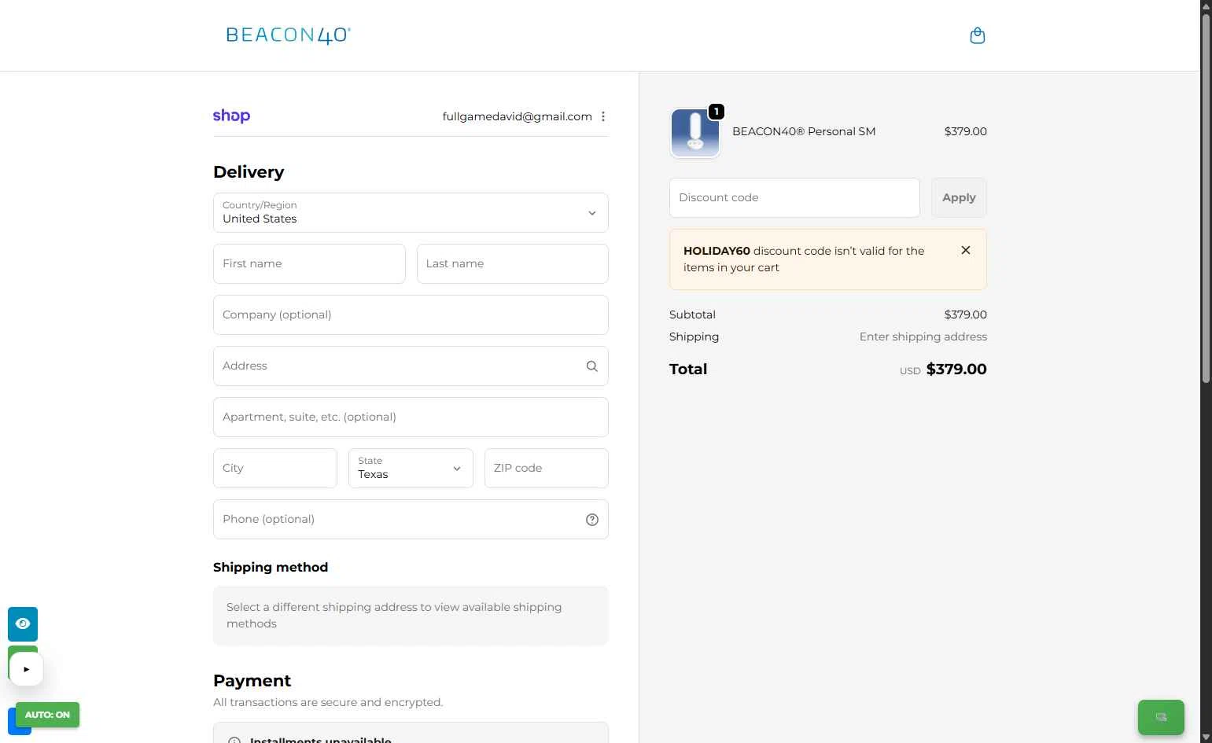Click the BEACON40 Personal SM product thumbnail
Screen dimensions: 1212x743
pyautogui.click(x=695, y=133)
